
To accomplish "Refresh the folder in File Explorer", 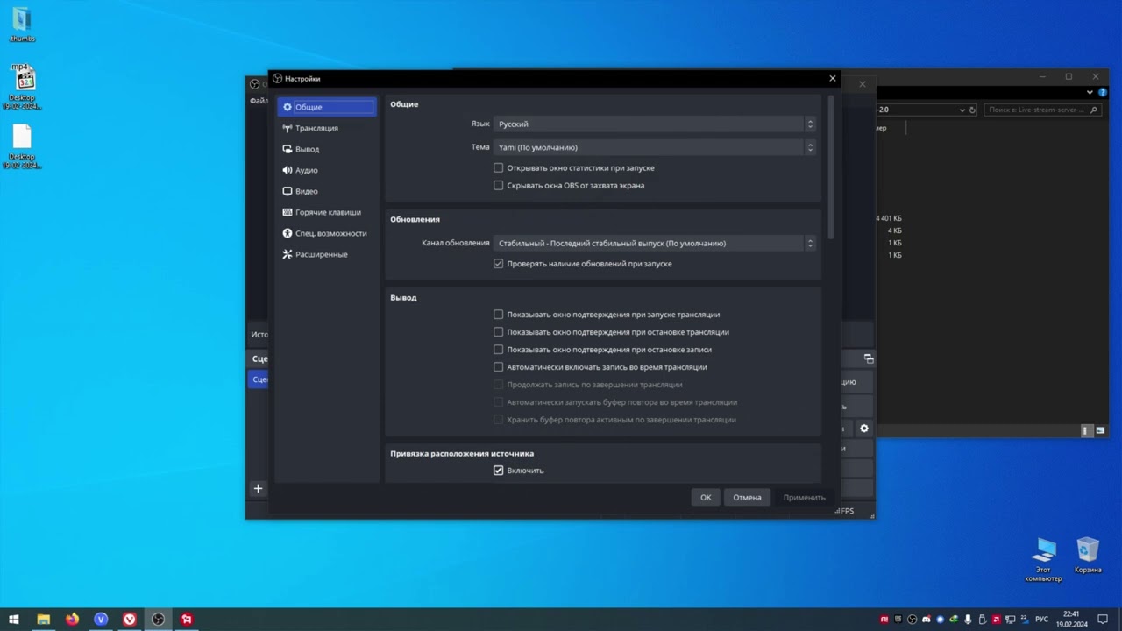I will click(x=973, y=110).
